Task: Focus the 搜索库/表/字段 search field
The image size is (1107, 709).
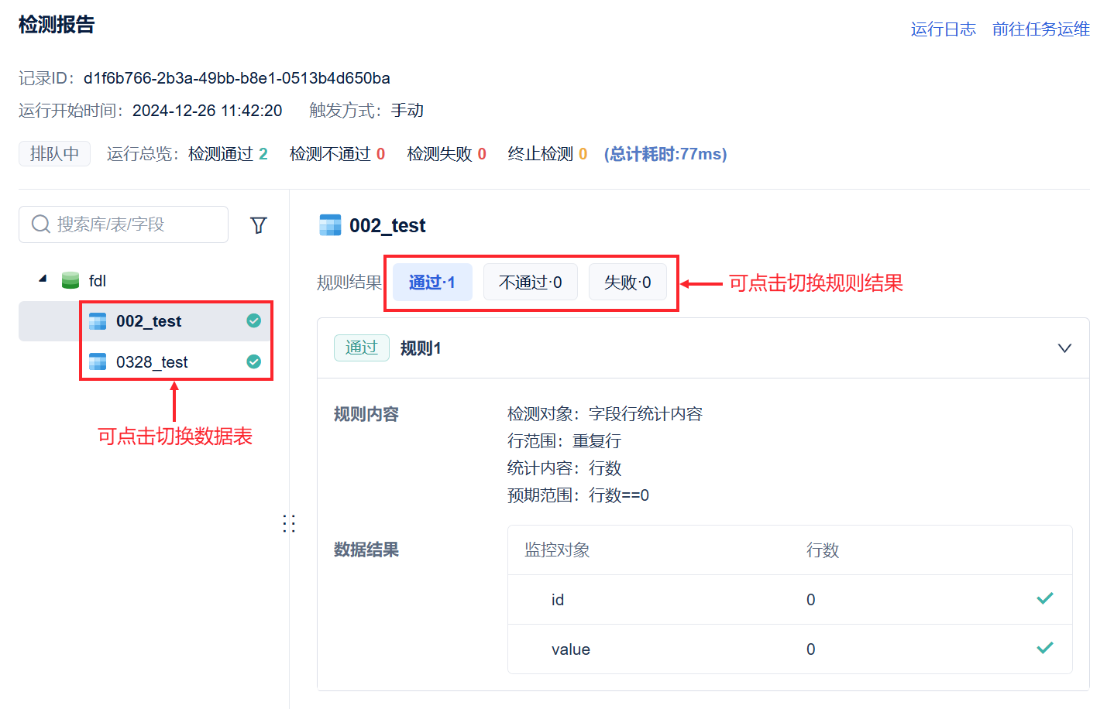Action: coord(123,224)
